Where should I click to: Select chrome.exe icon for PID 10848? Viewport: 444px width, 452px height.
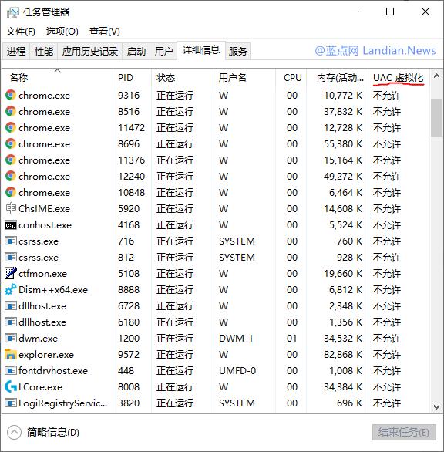pos(11,192)
